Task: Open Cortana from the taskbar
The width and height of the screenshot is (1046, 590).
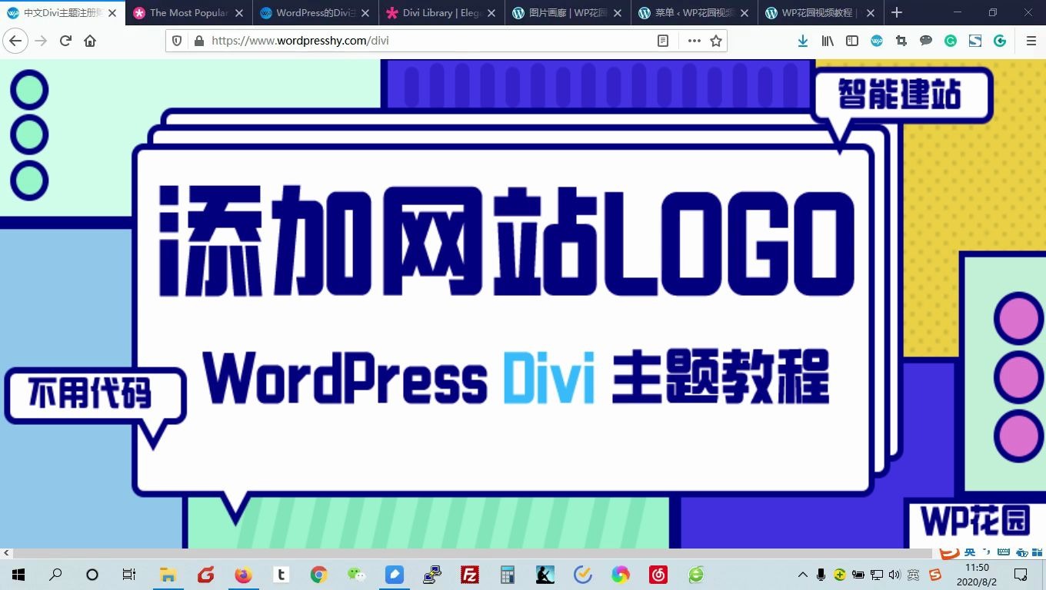Action: pyautogui.click(x=92, y=575)
